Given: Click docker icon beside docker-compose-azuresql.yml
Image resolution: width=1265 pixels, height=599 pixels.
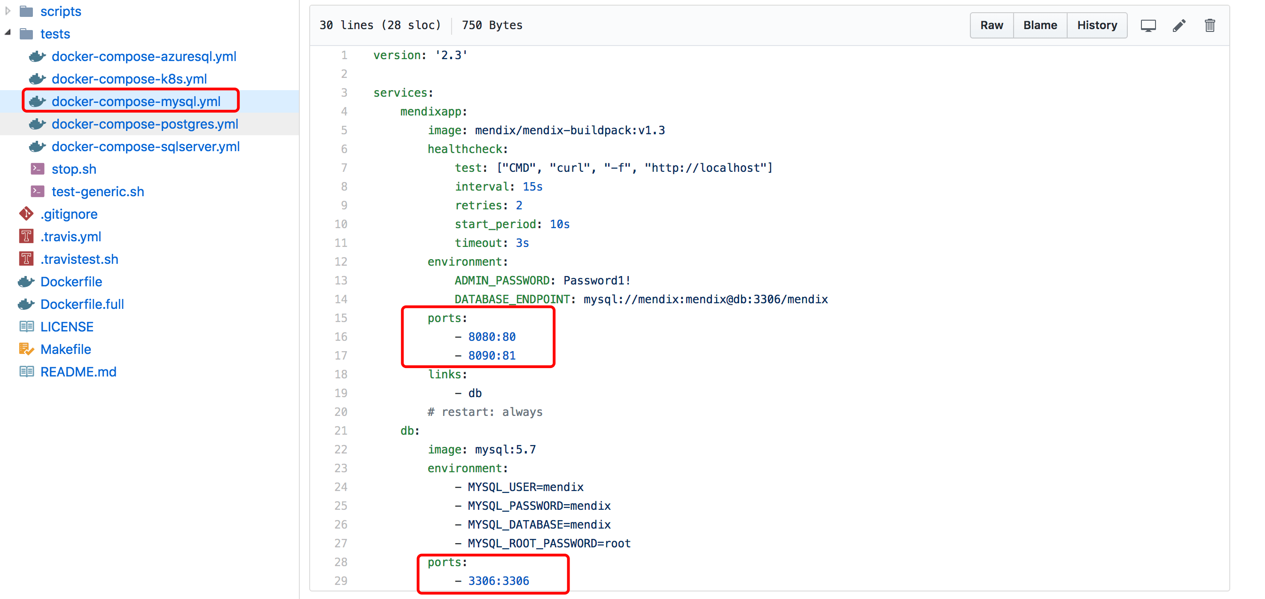Looking at the screenshot, I should [37, 56].
